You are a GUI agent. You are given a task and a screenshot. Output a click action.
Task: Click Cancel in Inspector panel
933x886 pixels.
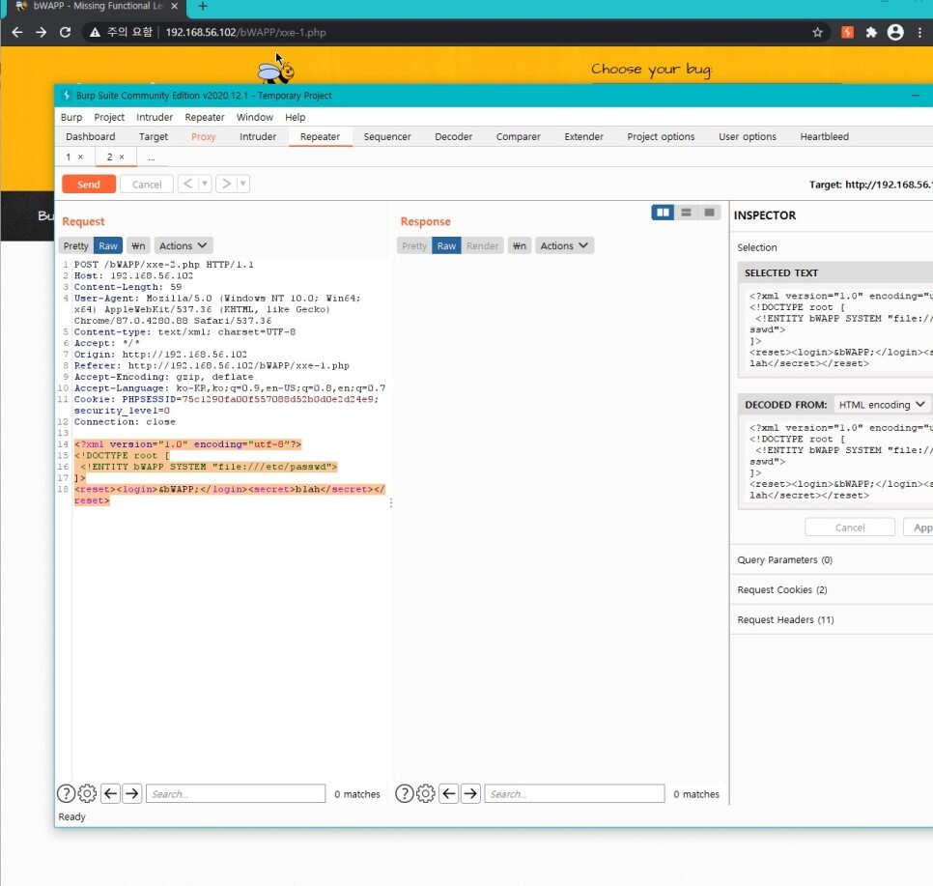pyautogui.click(x=850, y=528)
